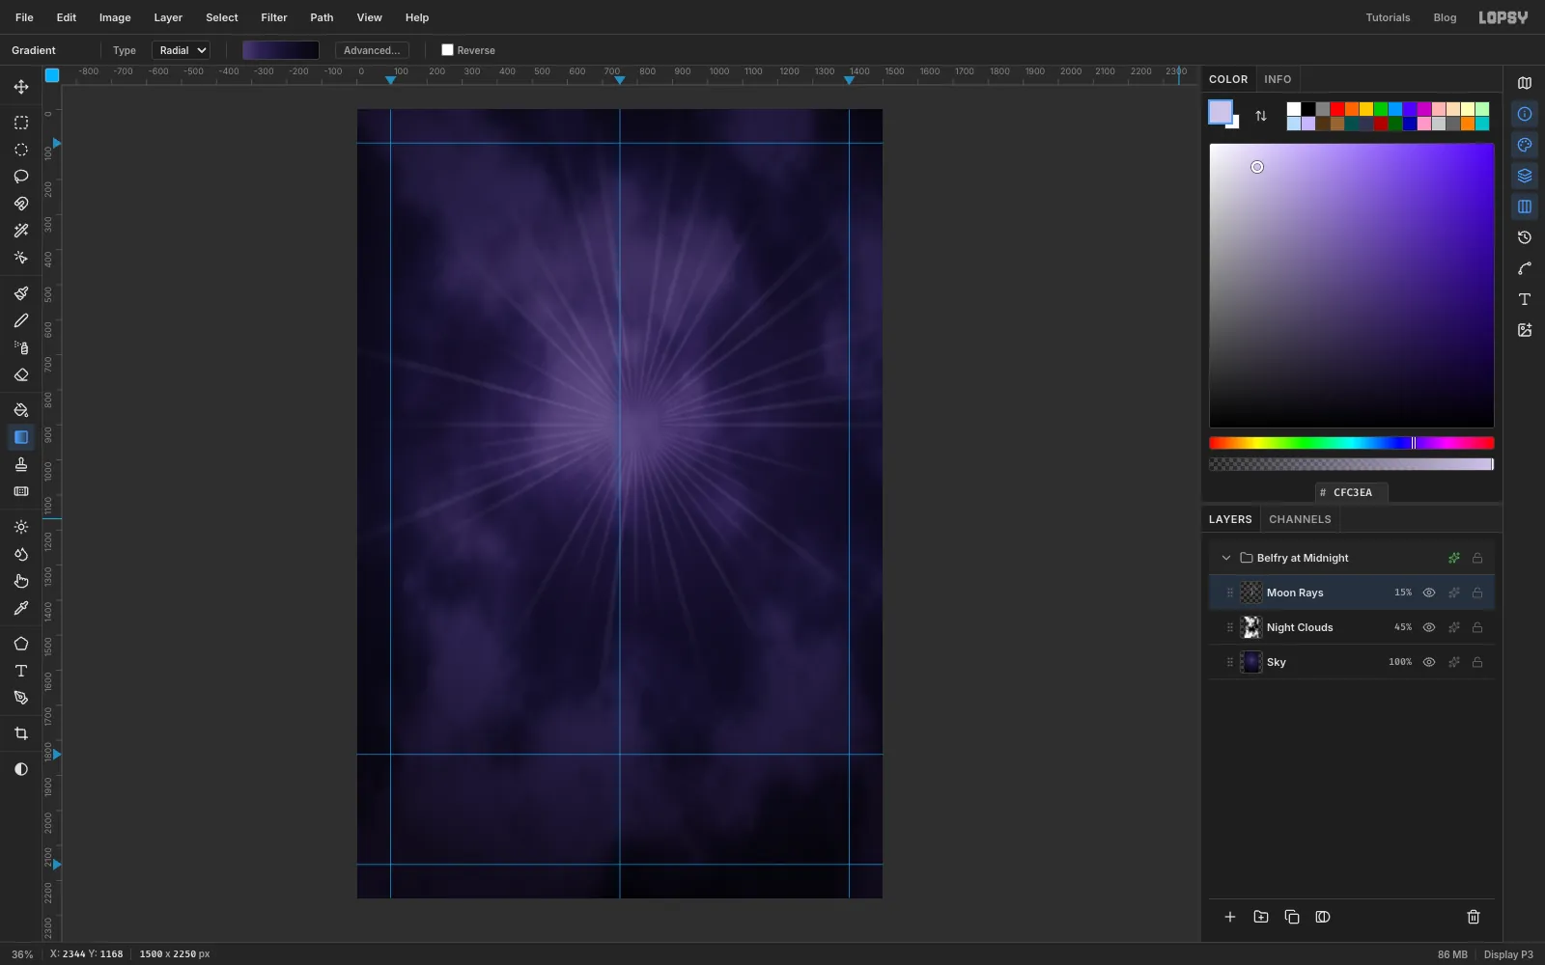Click the hex color input field
This screenshot has width=1545, height=965.
click(1352, 492)
